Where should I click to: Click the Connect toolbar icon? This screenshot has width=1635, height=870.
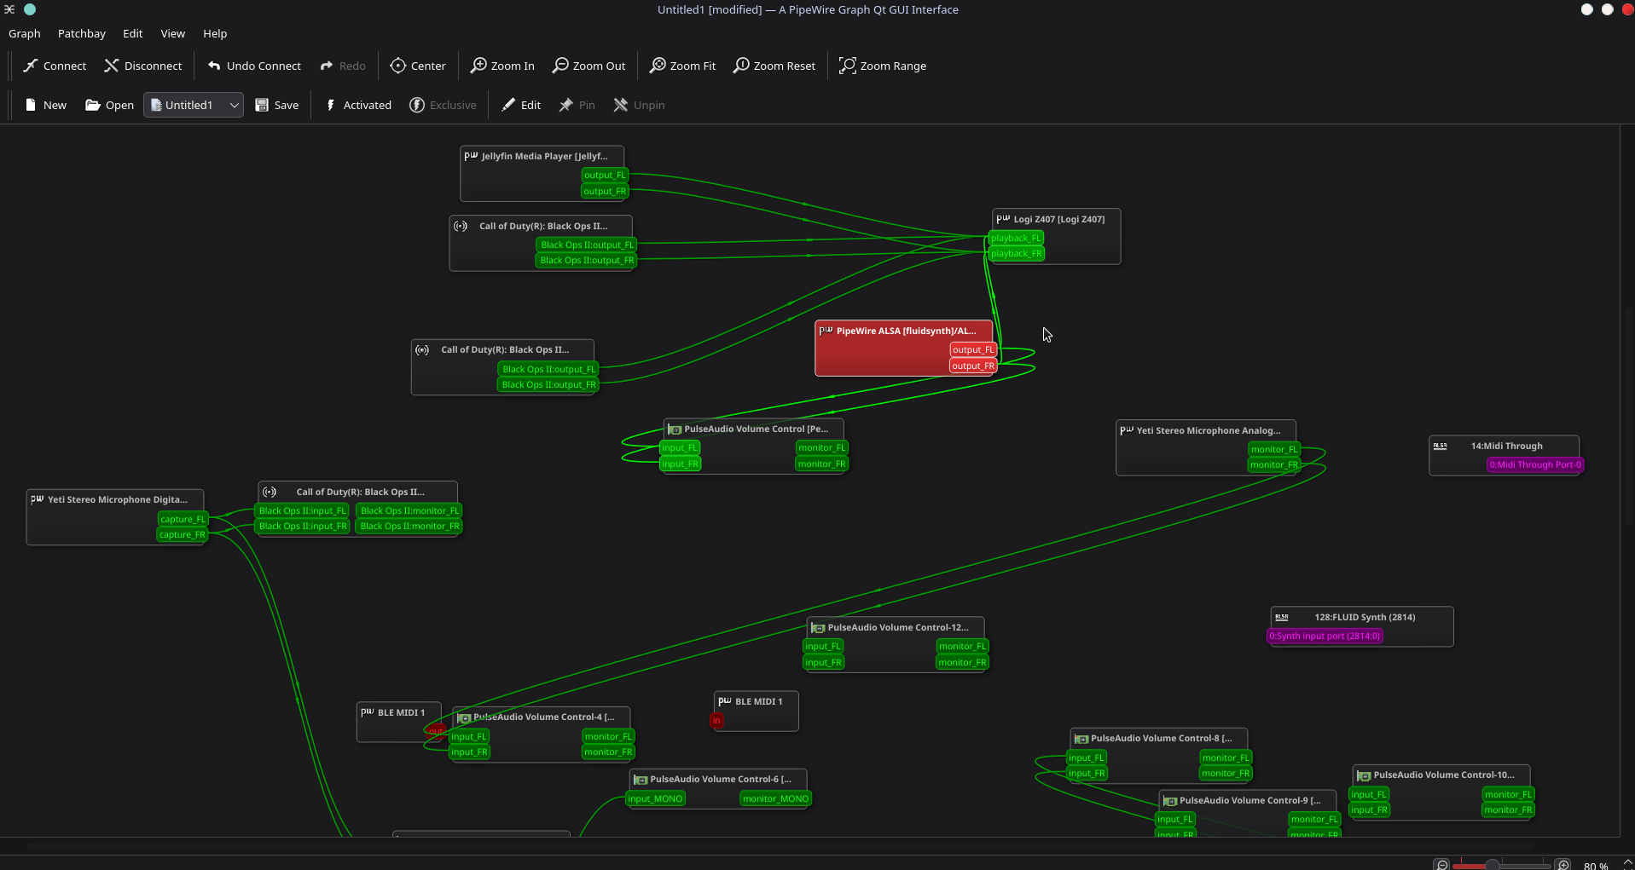tap(32, 66)
